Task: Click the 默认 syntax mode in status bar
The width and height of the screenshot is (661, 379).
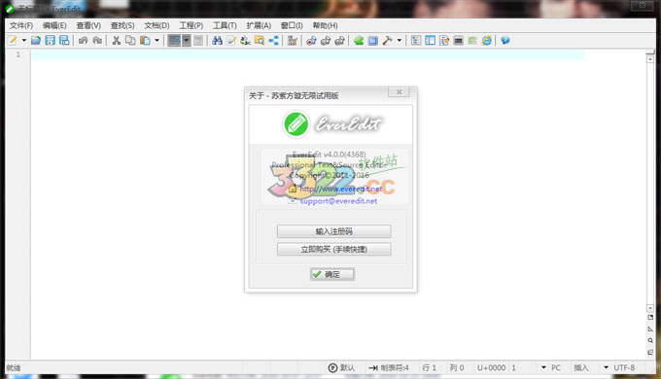Action: pos(342,368)
